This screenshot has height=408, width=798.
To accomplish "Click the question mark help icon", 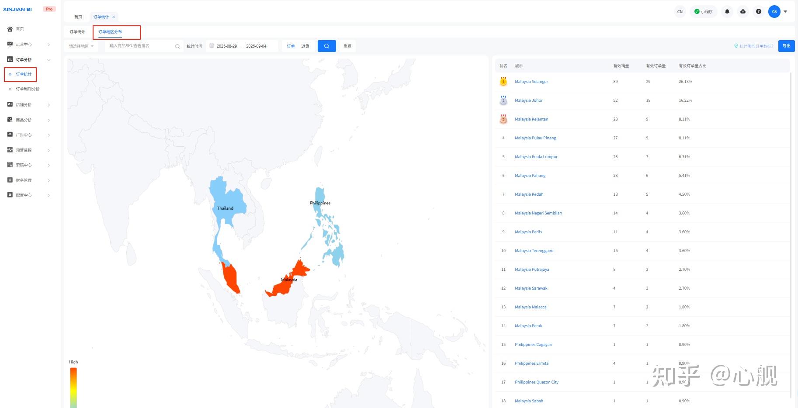I will pos(759,12).
